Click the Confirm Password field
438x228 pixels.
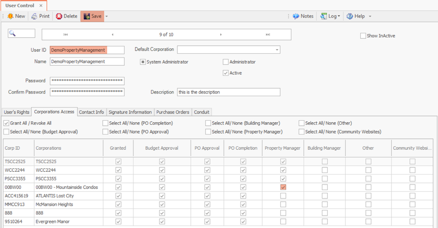[x=87, y=92]
